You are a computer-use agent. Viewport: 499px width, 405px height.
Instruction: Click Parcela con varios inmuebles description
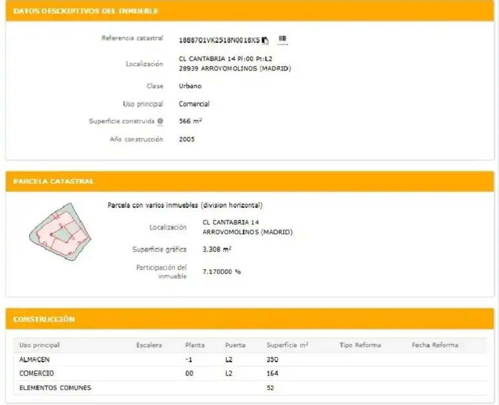[185, 205]
